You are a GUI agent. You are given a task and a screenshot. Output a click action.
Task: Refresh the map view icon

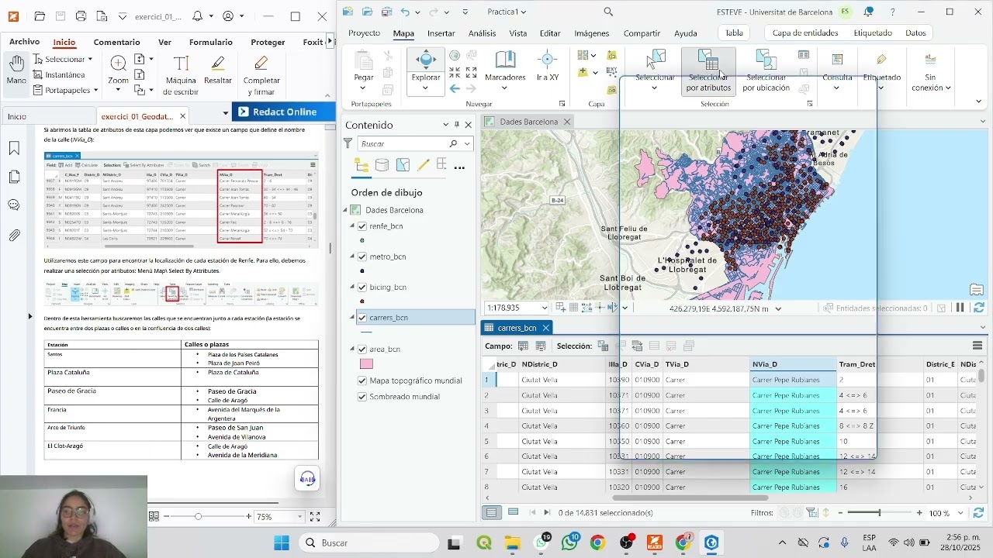click(979, 308)
